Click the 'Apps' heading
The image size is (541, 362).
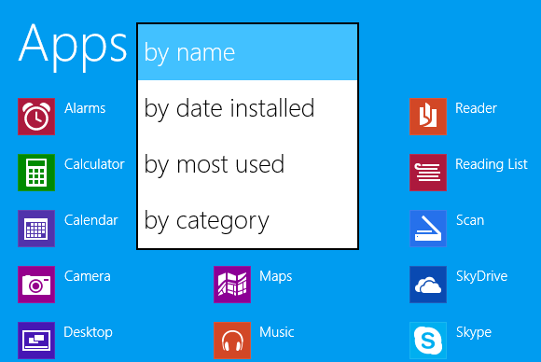pos(73,47)
